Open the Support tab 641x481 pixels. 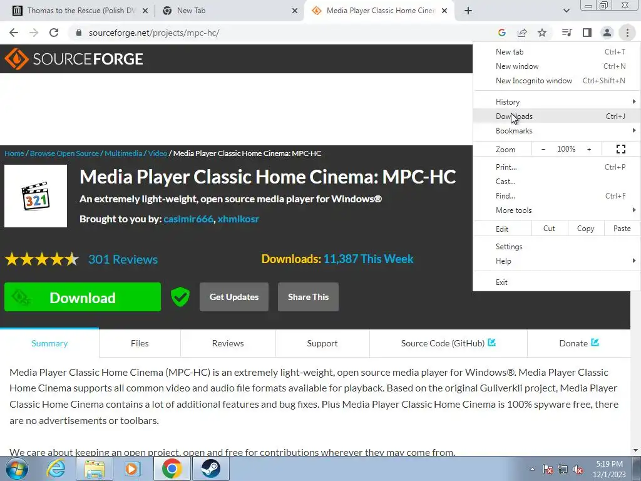pyautogui.click(x=322, y=343)
